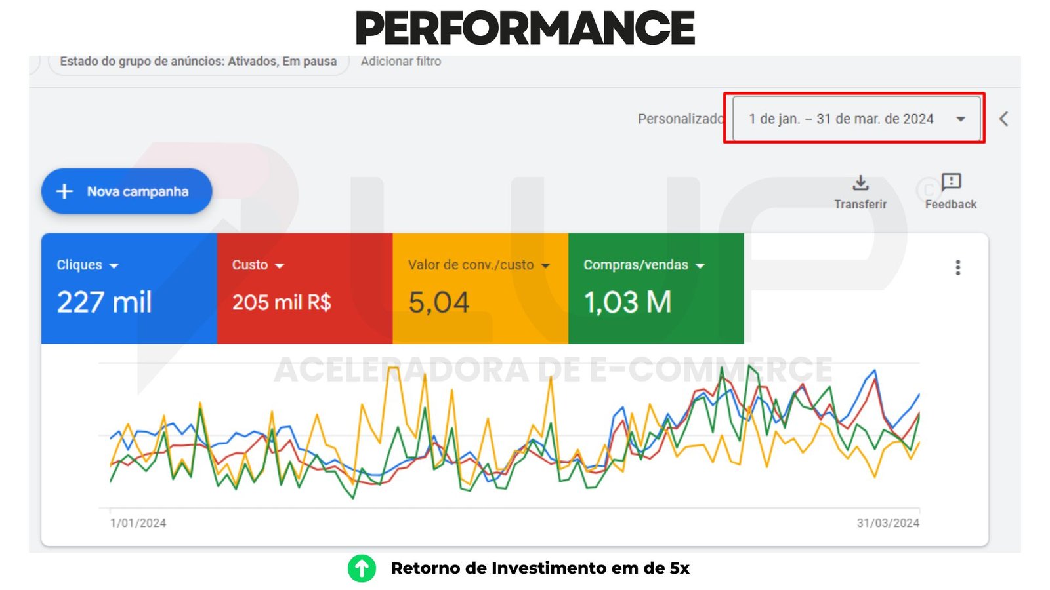1050x590 pixels.
Task: Select the blue 227 mil clicks value
Action: [x=104, y=302]
